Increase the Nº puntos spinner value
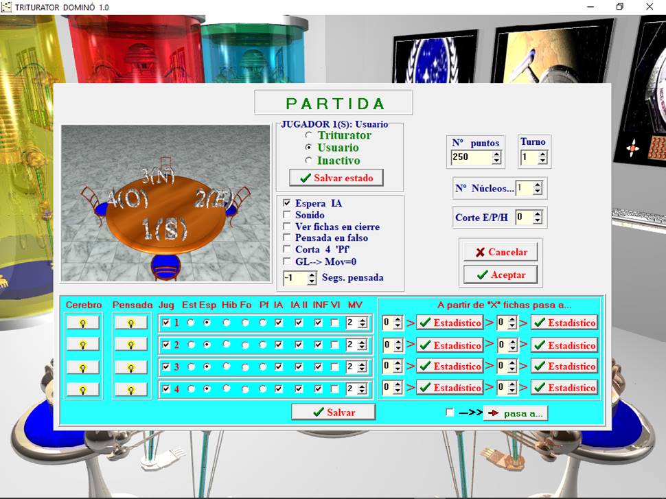 click(x=496, y=154)
